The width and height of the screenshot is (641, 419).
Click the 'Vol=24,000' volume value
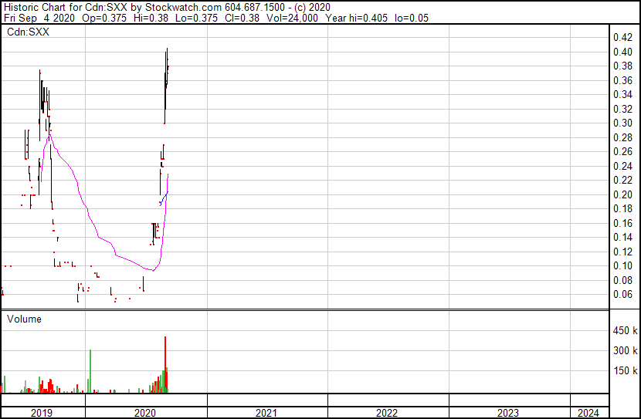pyautogui.click(x=292, y=18)
